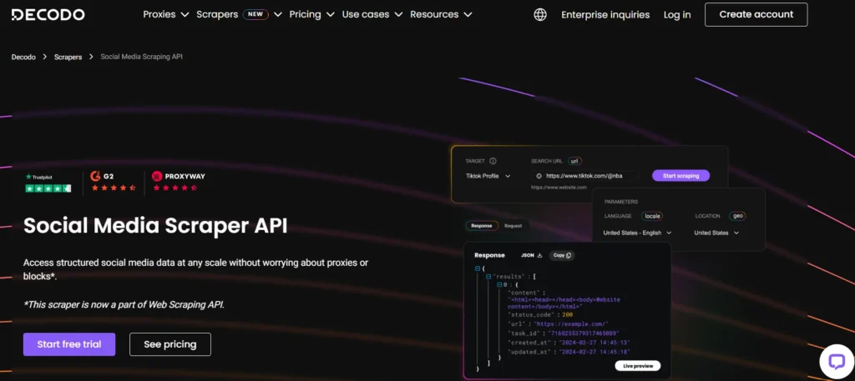855x381 pixels.
Task: View the G2 logo rating
Action: pyautogui.click(x=113, y=182)
